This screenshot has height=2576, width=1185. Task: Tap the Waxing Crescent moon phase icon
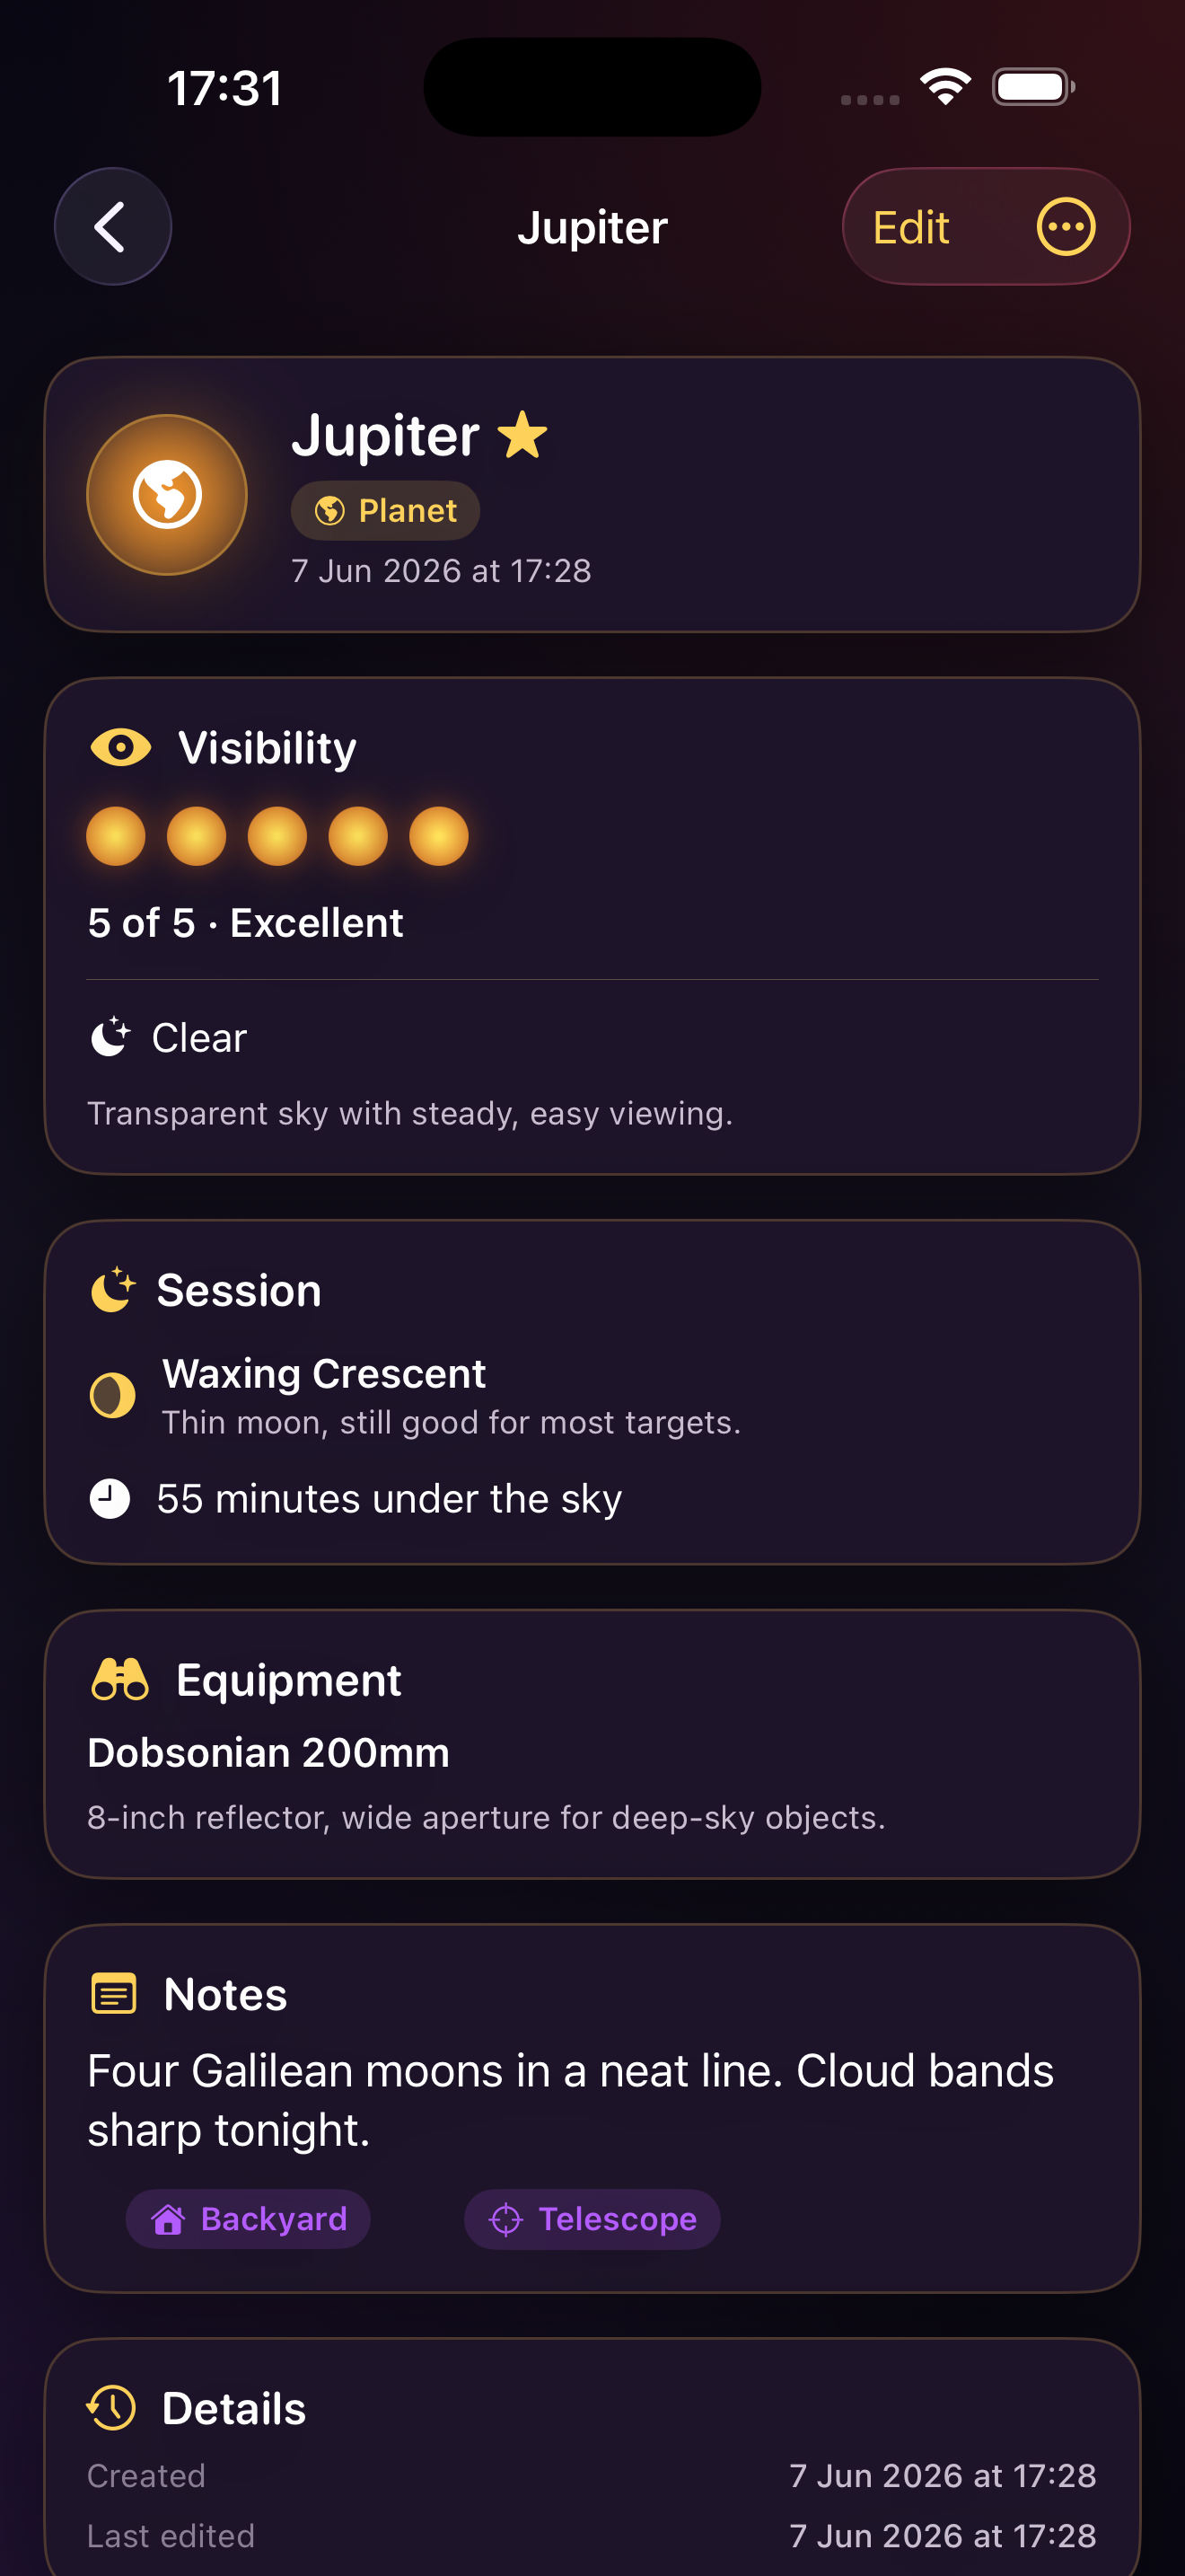pyautogui.click(x=113, y=1395)
